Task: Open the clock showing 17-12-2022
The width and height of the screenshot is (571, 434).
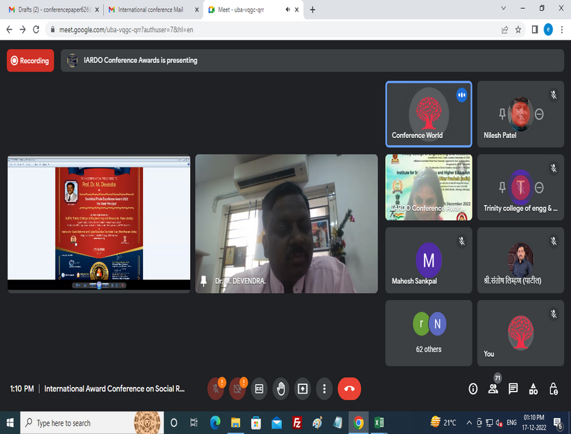Action: point(534,422)
